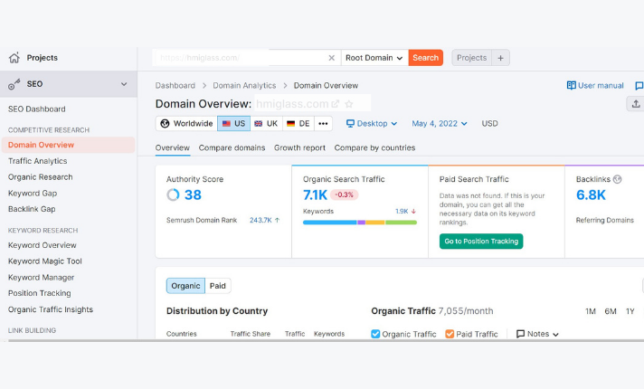
Task: Open Organic Search Traffic 7.1K value
Action: click(315, 194)
